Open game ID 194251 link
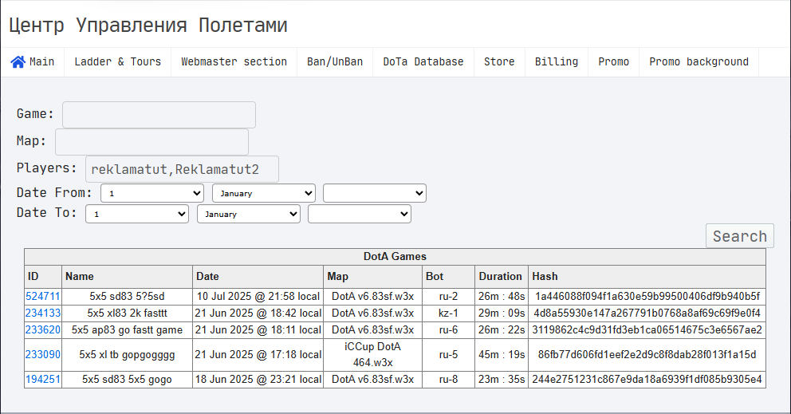The width and height of the screenshot is (791, 414). pyautogui.click(x=43, y=379)
